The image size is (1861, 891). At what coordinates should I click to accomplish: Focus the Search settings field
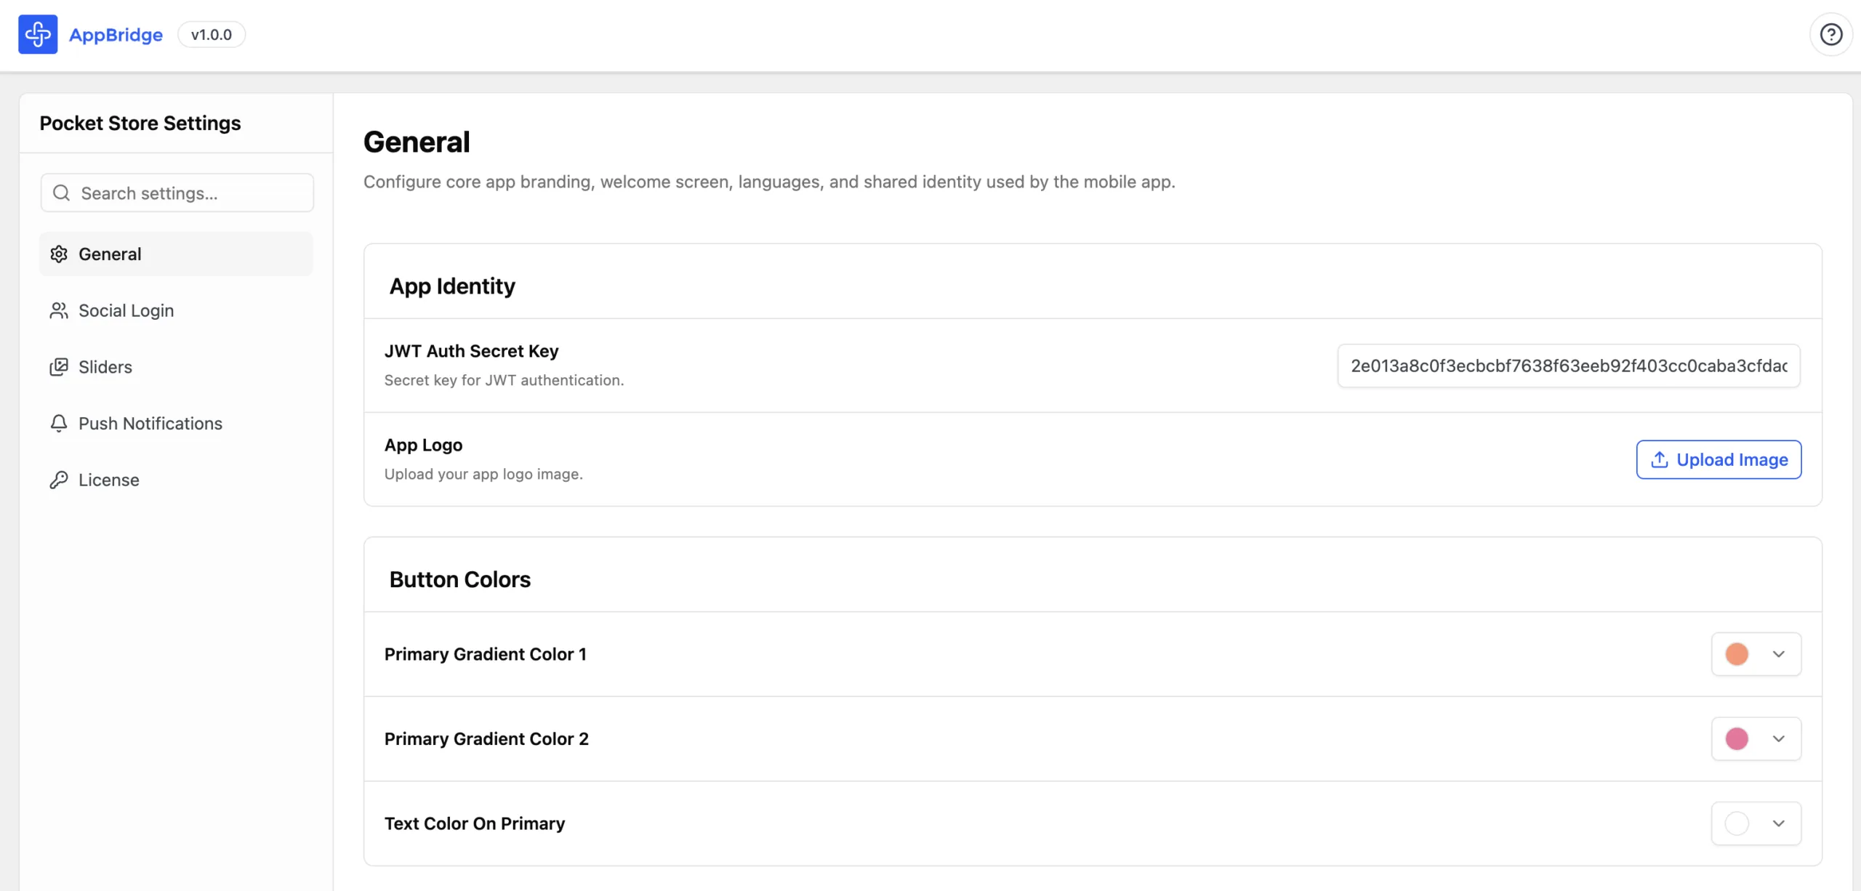(177, 193)
